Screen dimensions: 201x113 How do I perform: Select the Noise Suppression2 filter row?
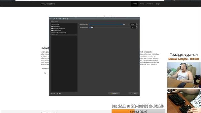click(x=64, y=33)
